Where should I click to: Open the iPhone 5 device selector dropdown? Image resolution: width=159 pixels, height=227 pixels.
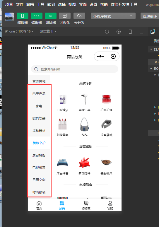[x=19, y=31]
